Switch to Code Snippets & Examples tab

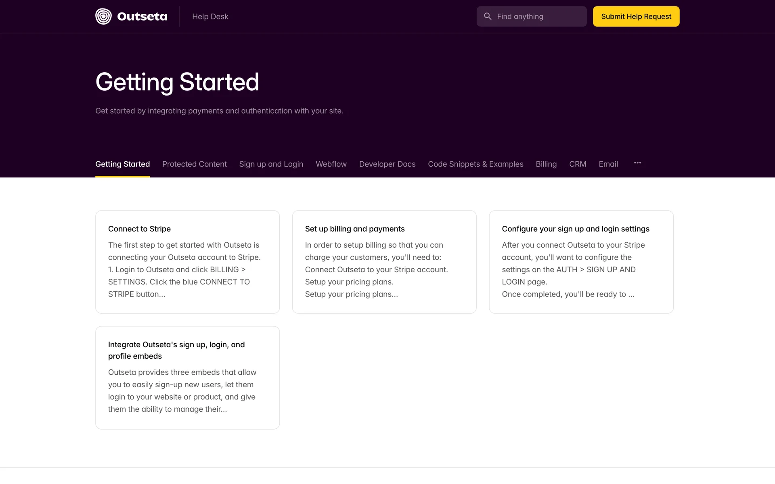(475, 164)
